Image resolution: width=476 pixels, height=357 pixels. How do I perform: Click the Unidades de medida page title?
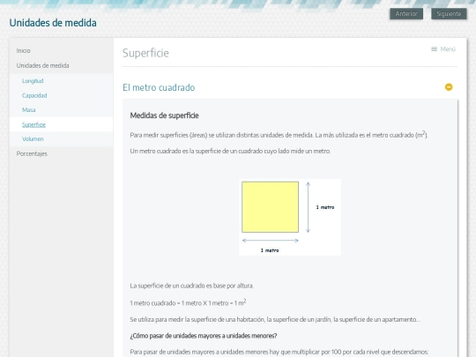[53, 23]
